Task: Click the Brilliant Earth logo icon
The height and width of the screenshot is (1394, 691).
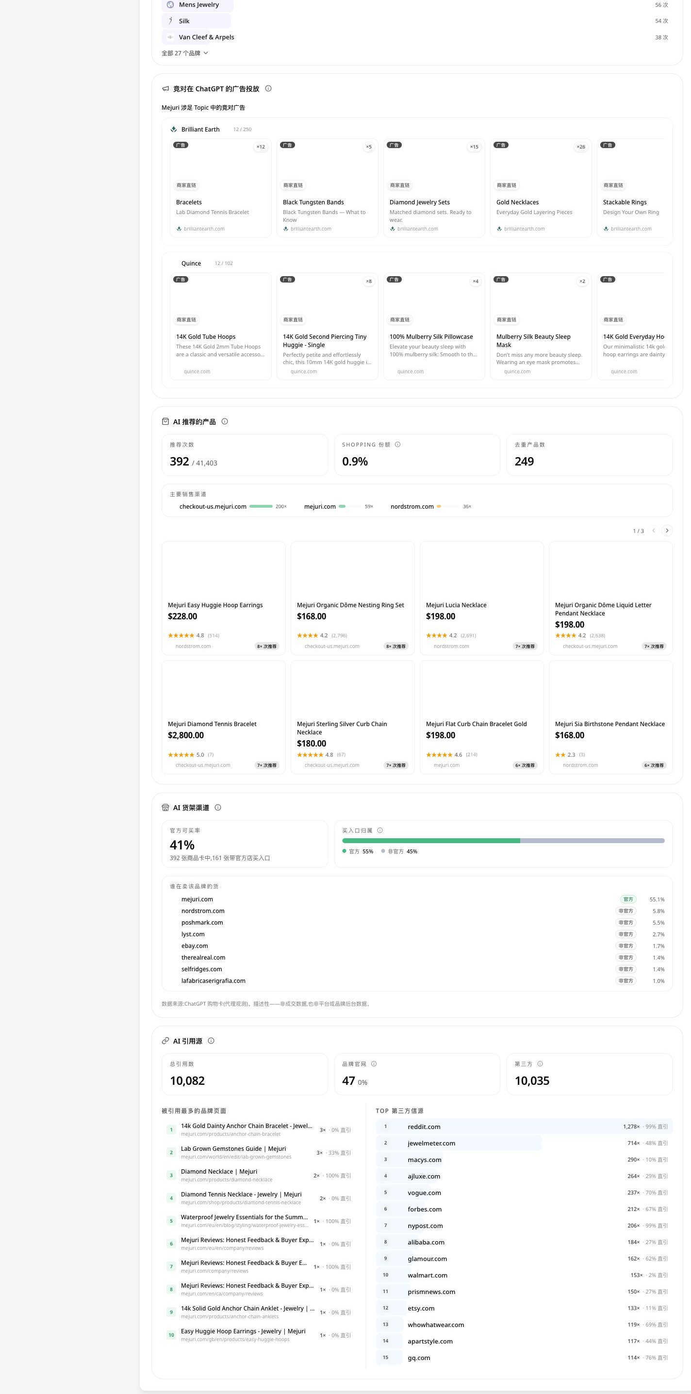Action: (174, 129)
